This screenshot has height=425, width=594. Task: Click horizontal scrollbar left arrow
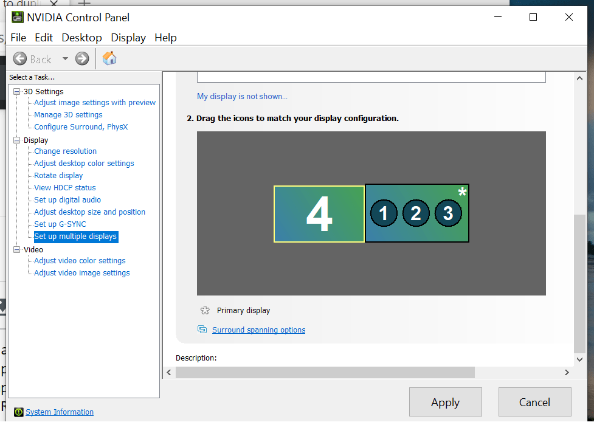tap(169, 372)
